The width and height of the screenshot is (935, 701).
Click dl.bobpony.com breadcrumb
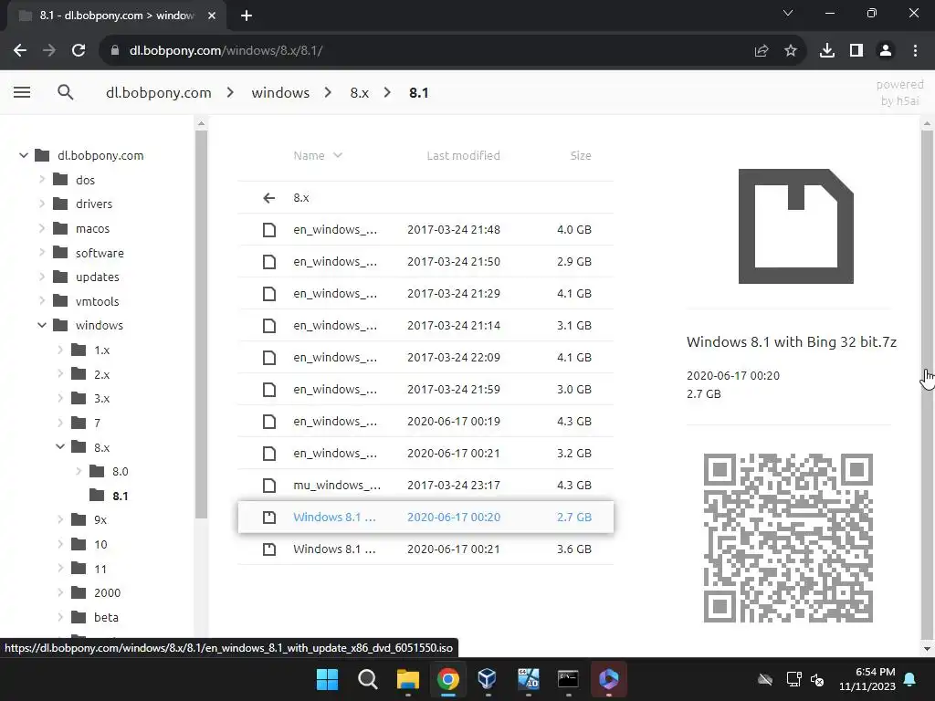(159, 93)
